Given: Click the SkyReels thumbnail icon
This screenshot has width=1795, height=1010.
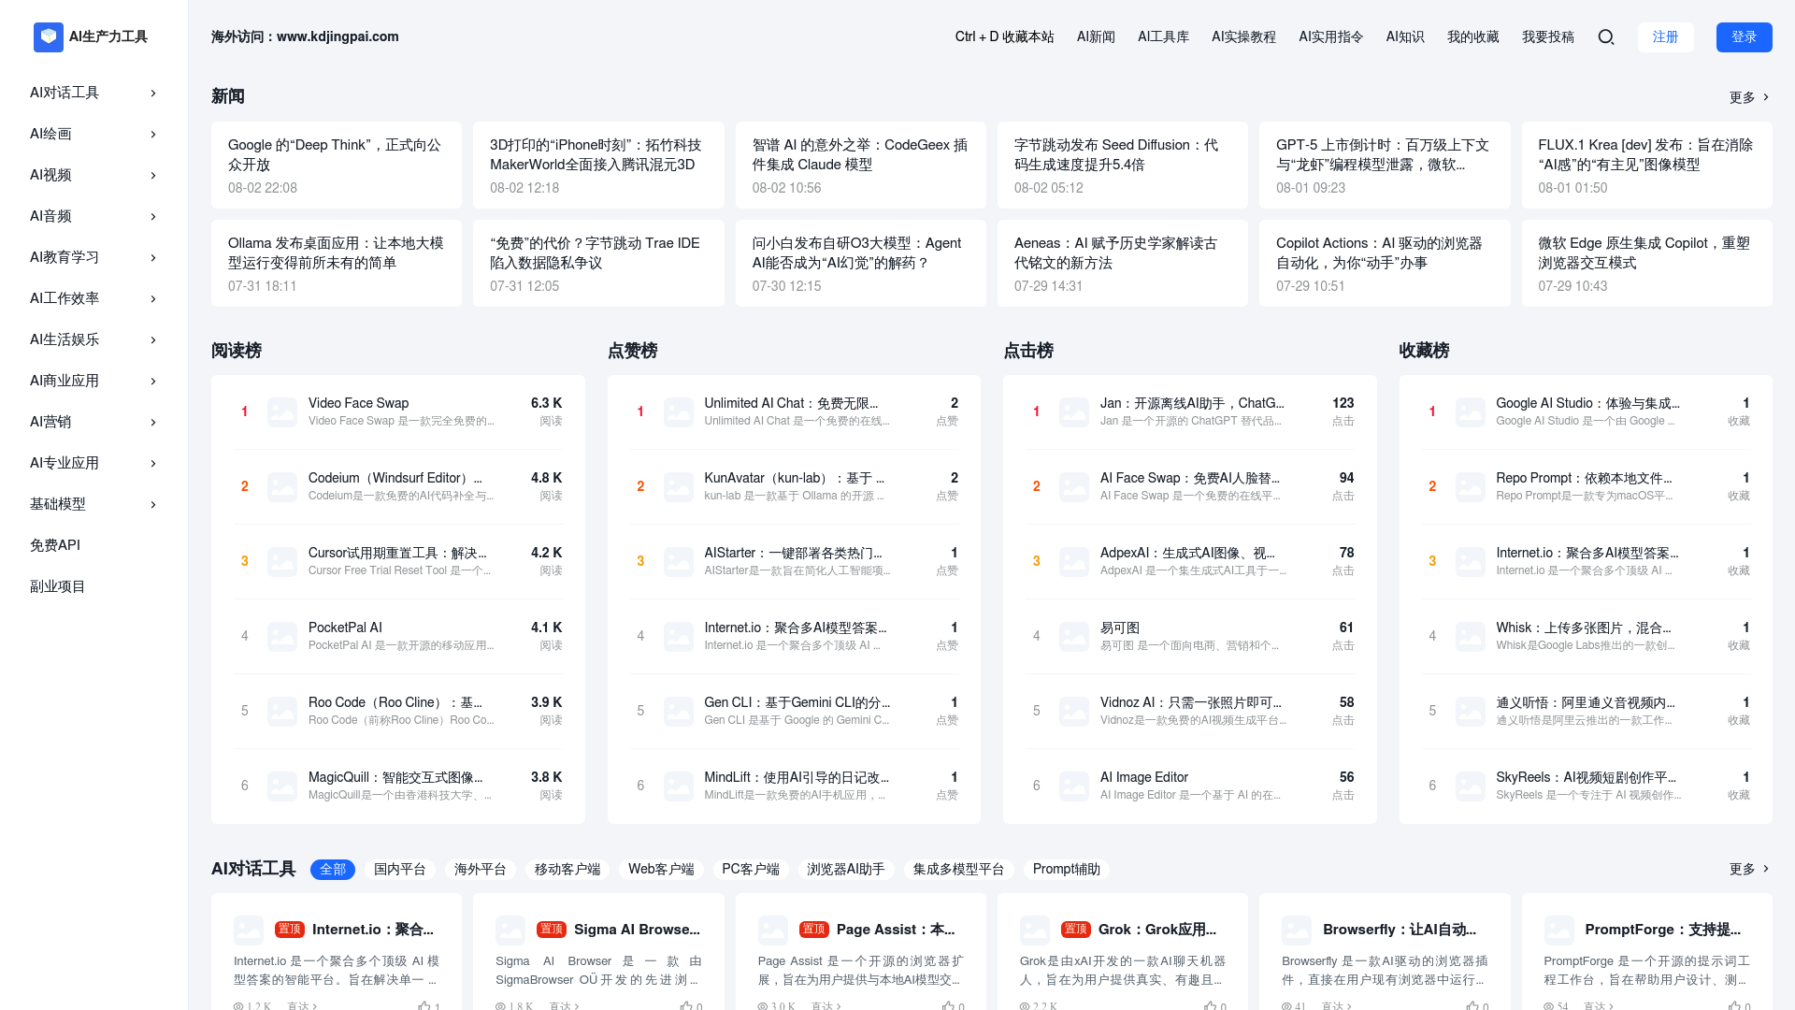Looking at the screenshot, I should [x=1471, y=786].
